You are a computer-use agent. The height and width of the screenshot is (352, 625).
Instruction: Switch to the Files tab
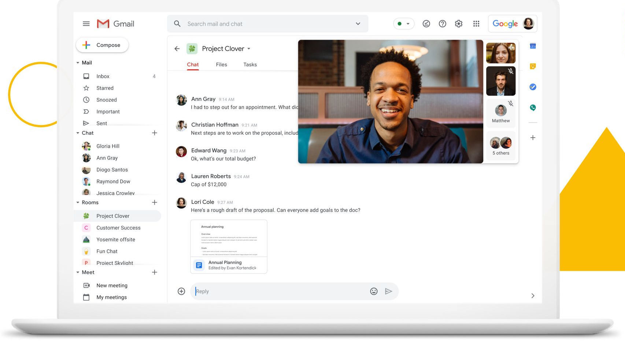tap(221, 64)
